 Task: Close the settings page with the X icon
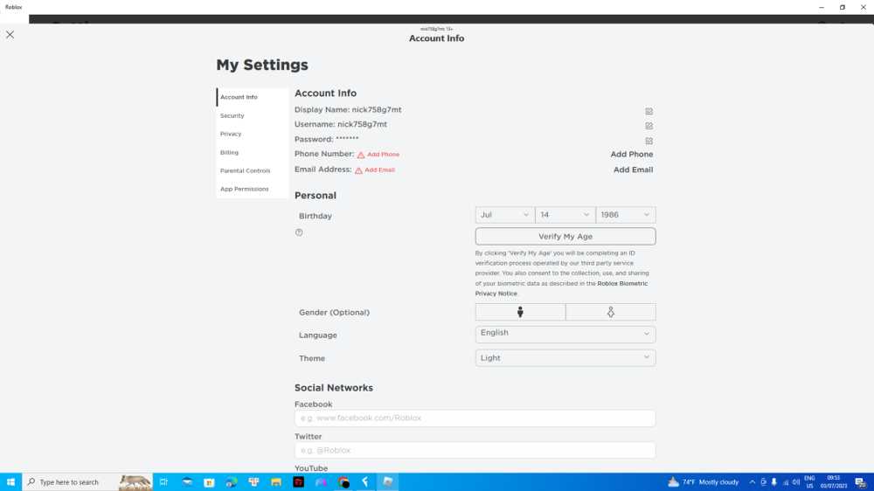click(10, 35)
